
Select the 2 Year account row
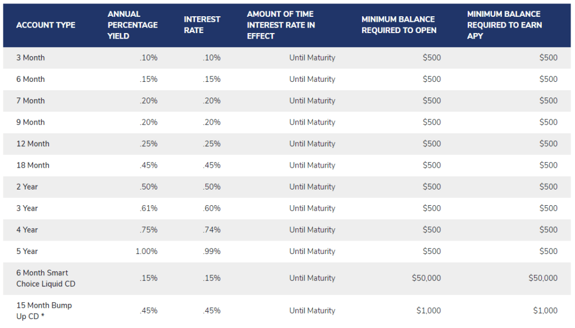287,187
